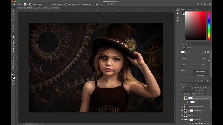Click the Steampunk Corset Overlay layer thumbnail
The image size is (223, 125).
point(186,106)
